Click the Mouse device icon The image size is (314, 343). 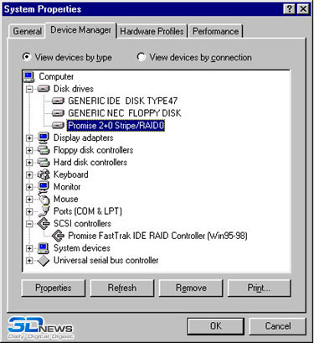(44, 199)
